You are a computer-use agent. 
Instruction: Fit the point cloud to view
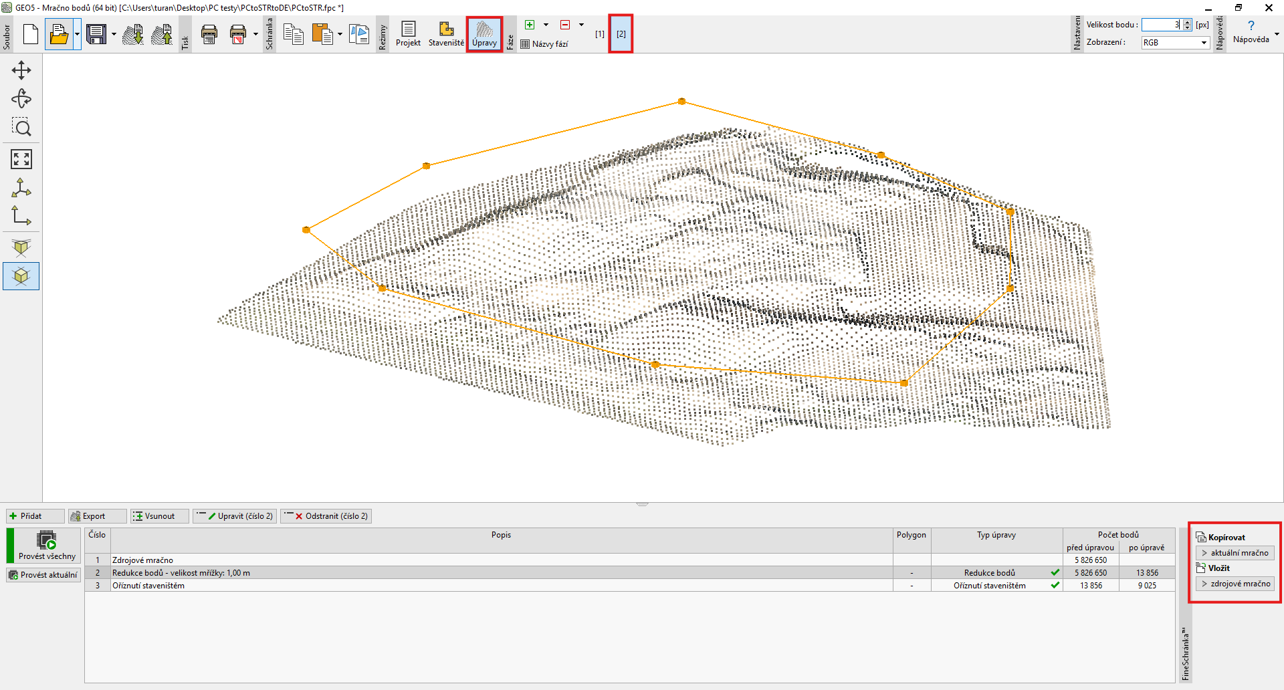coord(21,159)
